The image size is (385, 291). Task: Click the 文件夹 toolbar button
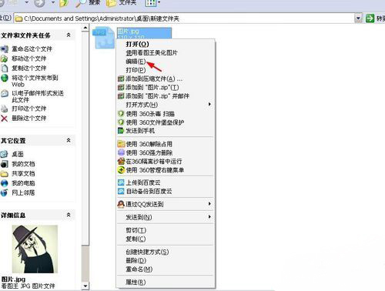(122, 3)
